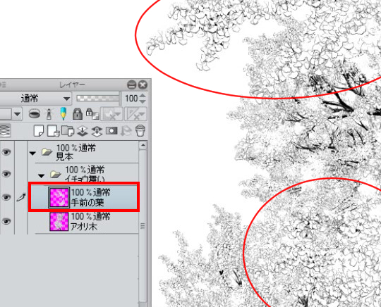
Task: Create a new layer folder
Action: pos(68,131)
